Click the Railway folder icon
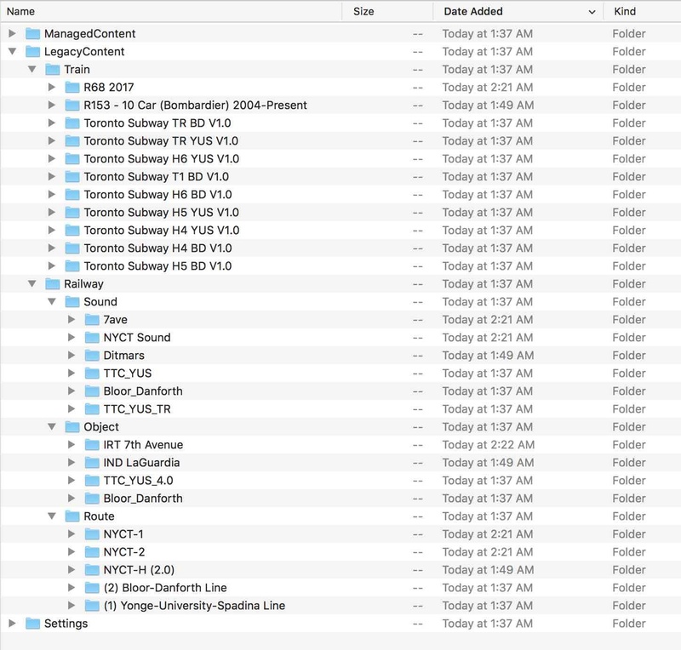Viewport: 681px width, 650px height. (52, 283)
